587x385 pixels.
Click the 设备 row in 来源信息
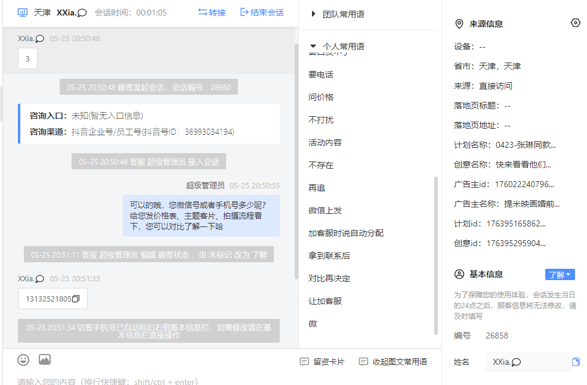coord(470,46)
